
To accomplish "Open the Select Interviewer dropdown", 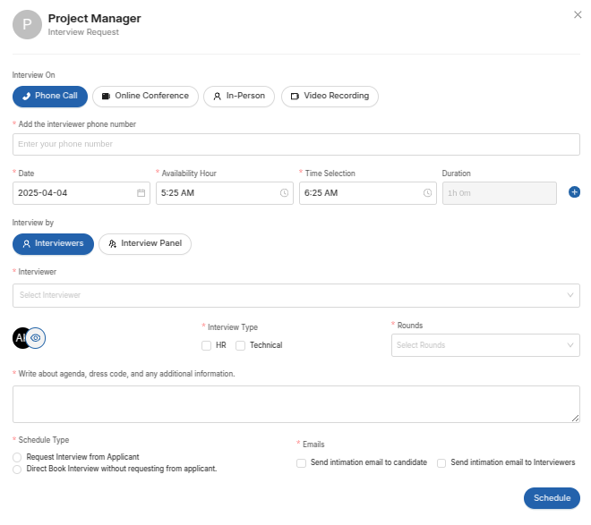I will point(295,295).
